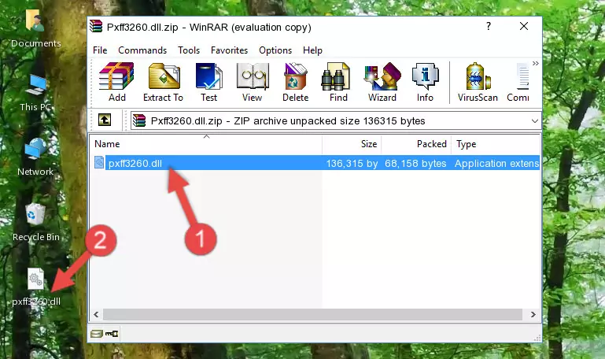Open the archive path dropdown
The height and width of the screenshot is (359, 605).
[534, 120]
